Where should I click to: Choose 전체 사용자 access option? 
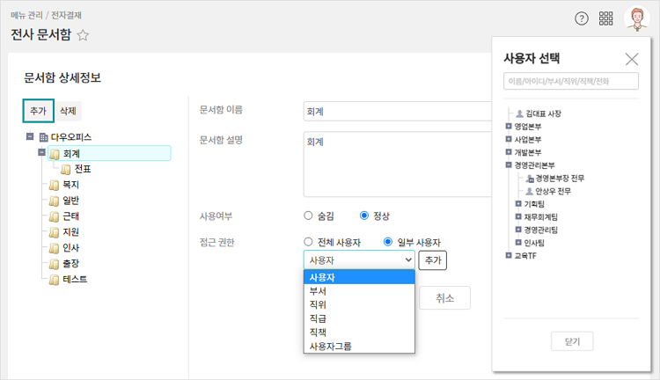coord(308,242)
